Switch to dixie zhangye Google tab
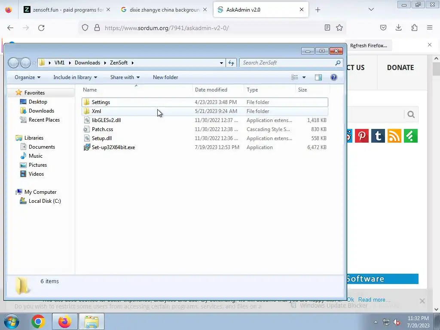This screenshot has width=440, height=330. (x=164, y=10)
